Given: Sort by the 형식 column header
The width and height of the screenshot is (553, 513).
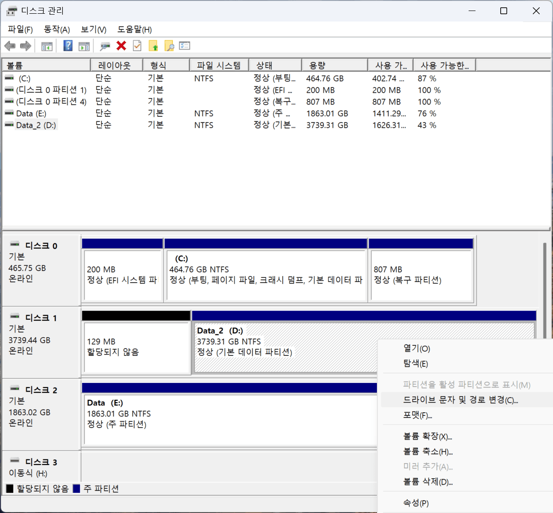Looking at the screenshot, I should tap(166, 65).
